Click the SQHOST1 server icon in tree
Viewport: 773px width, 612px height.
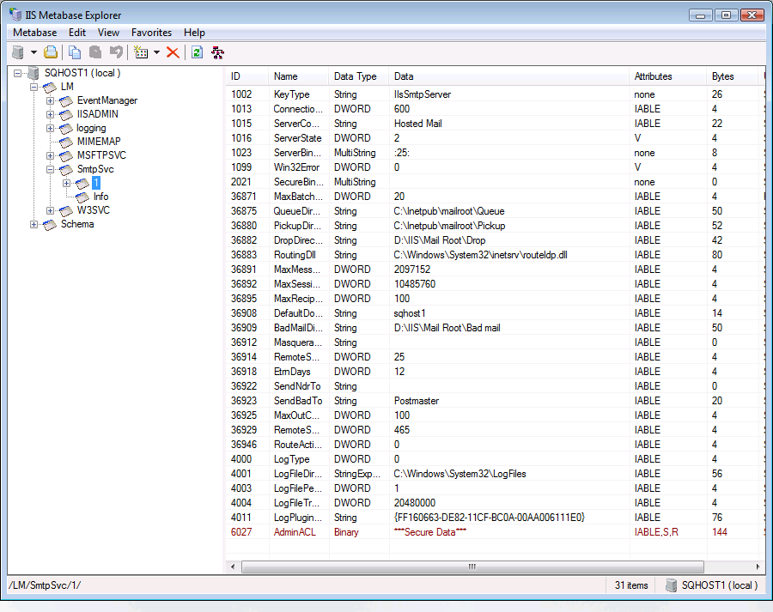(33, 73)
